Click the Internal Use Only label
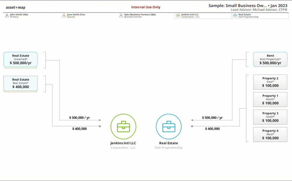 click(x=146, y=7)
